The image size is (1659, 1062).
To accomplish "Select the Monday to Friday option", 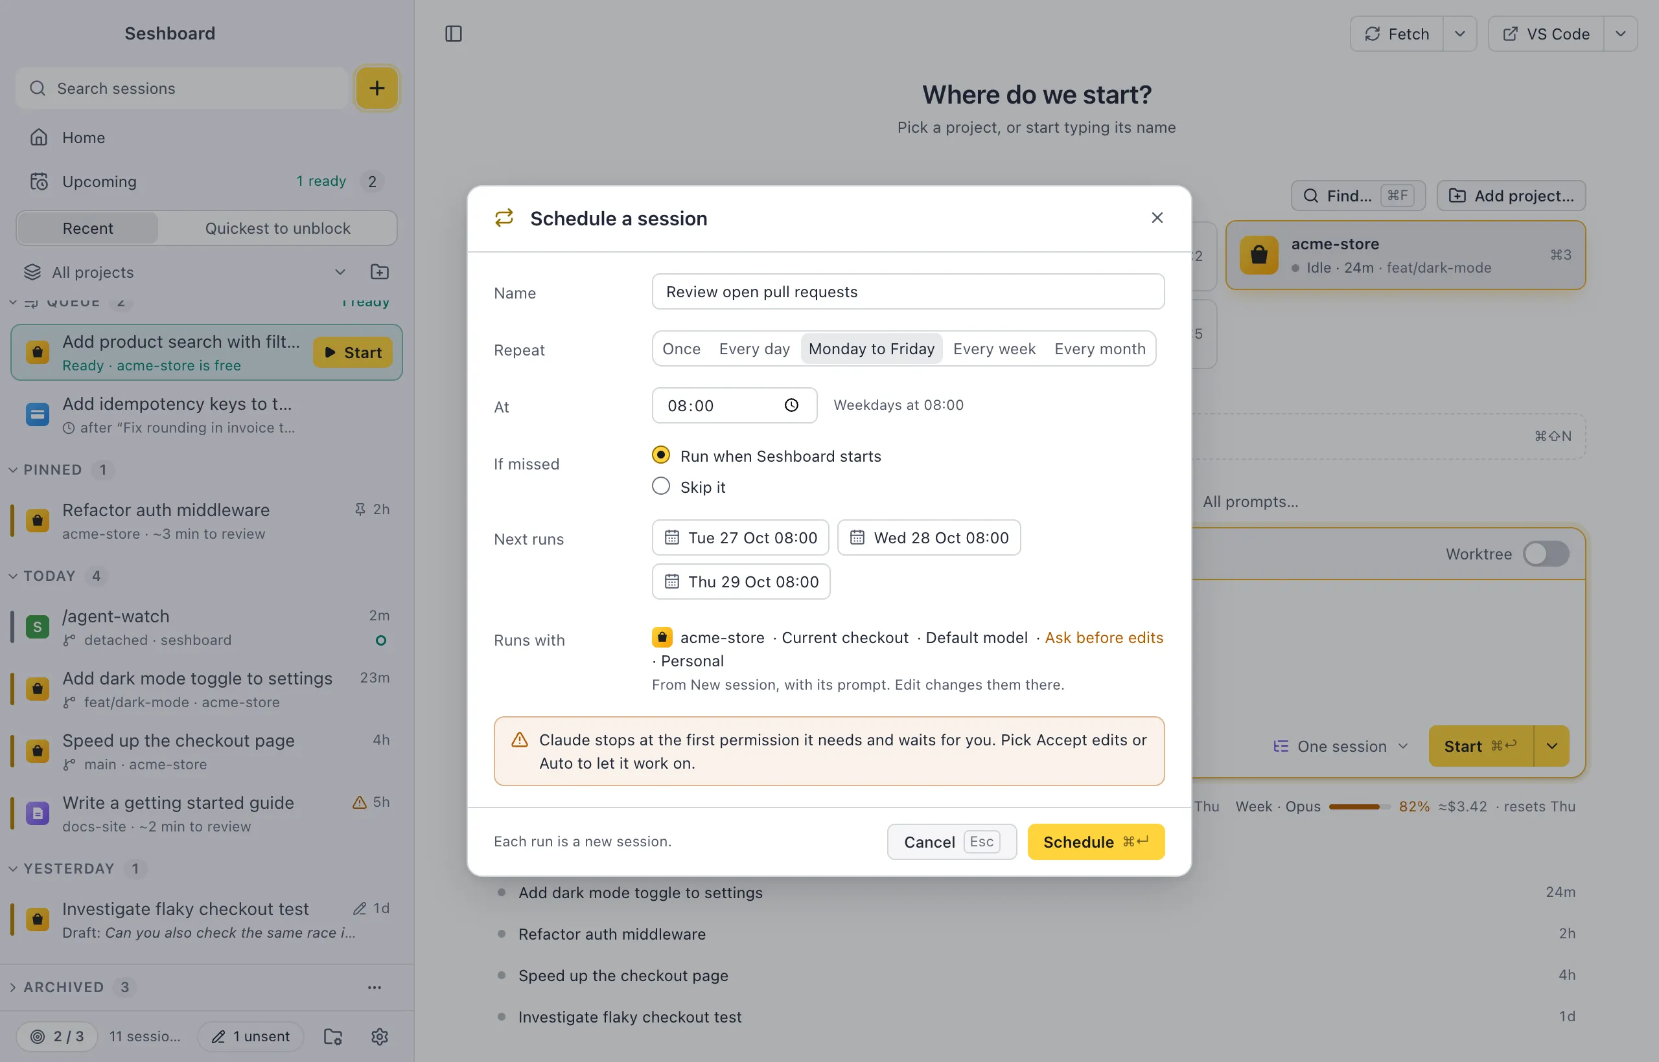I will (871, 349).
